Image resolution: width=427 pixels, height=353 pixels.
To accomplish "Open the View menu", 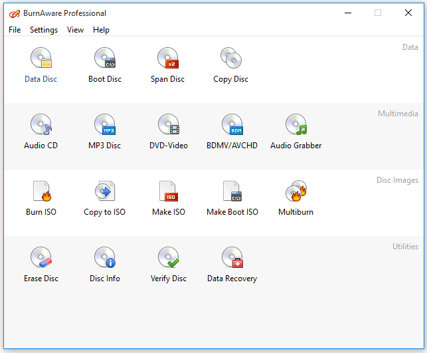I will (x=76, y=30).
